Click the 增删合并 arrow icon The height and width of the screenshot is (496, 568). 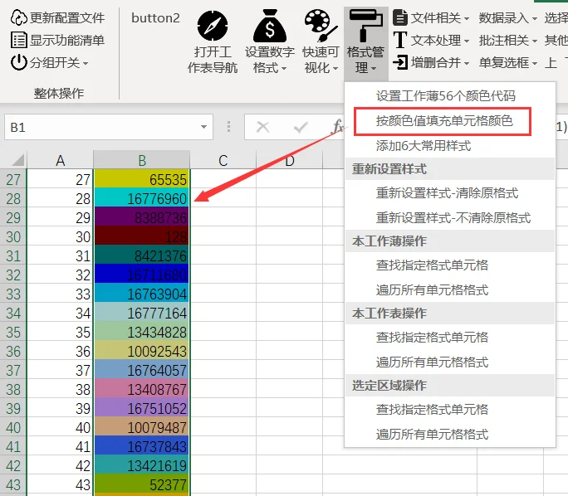point(400,62)
